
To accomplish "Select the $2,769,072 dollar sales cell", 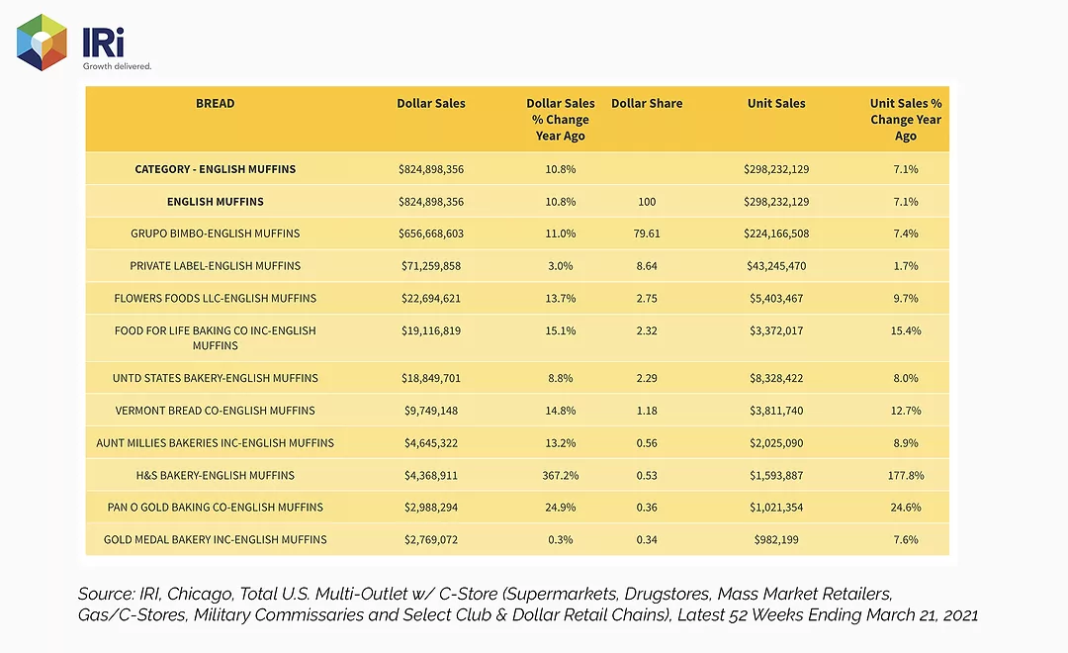I will point(431,539).
